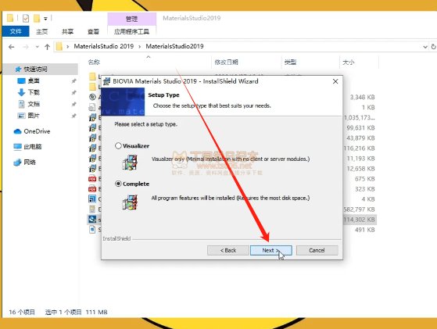Select the file sized 323 KB
The image size is (437, 329).
point(365,189)
